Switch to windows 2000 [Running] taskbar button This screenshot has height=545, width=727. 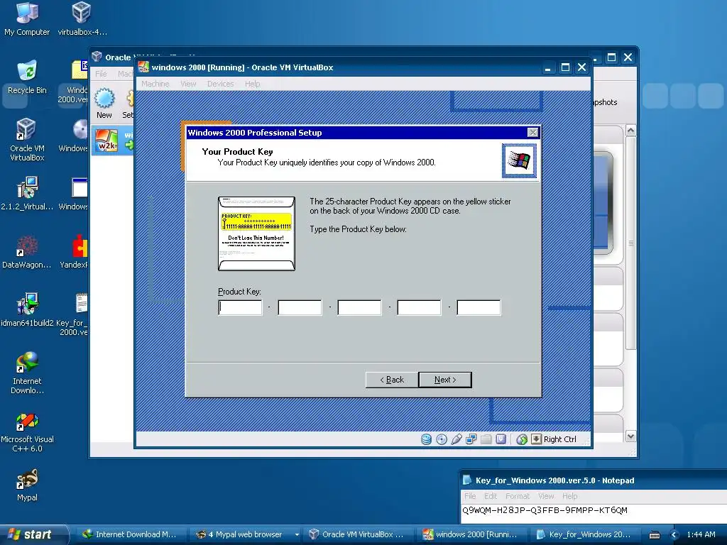click(x=471, y=534)
